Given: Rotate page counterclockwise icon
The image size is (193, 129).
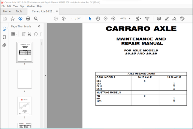Looking at the screenshot, I should (x=36, y=34).
